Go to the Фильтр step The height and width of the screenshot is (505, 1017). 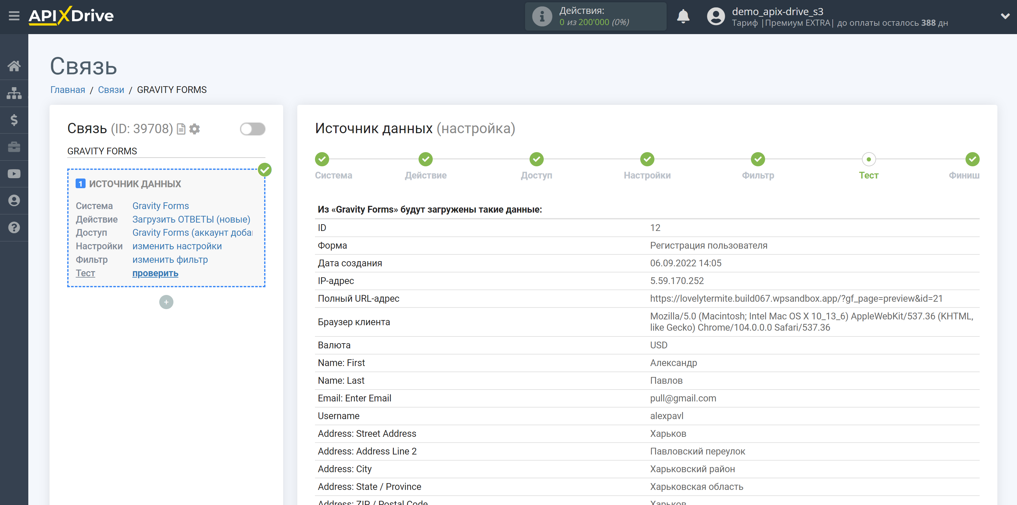click(x=758, y=160)
